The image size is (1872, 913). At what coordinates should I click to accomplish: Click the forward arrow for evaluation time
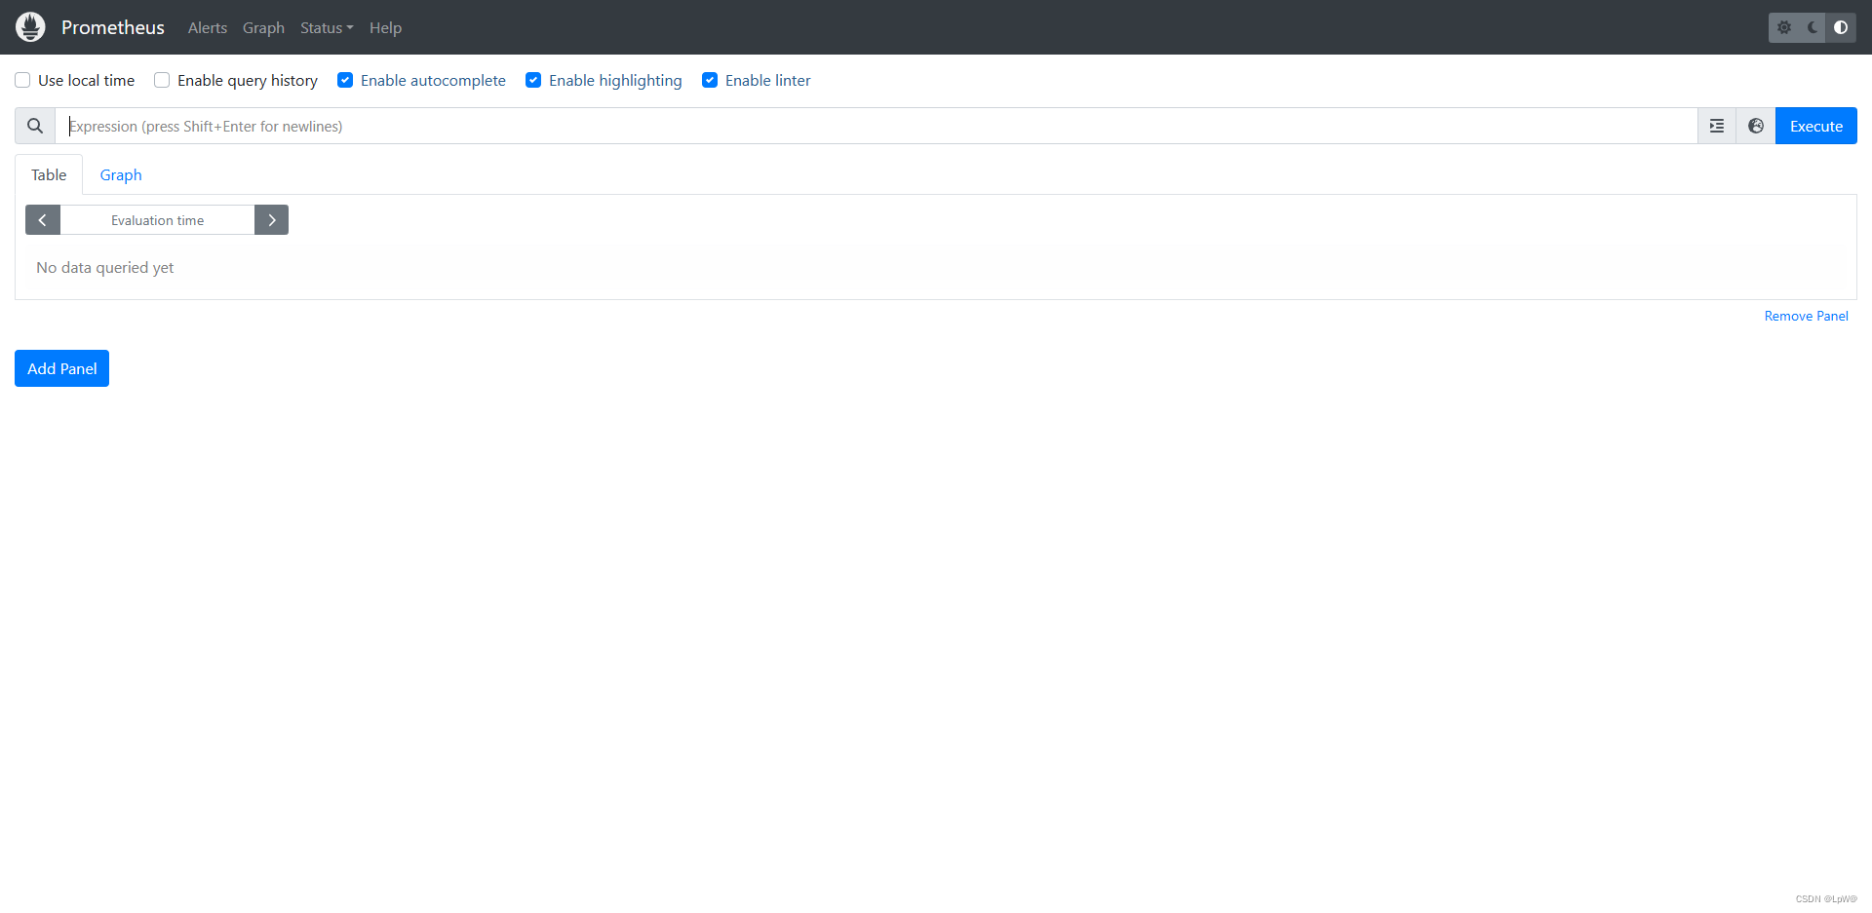pyautogui.click(x=272, y=219)
